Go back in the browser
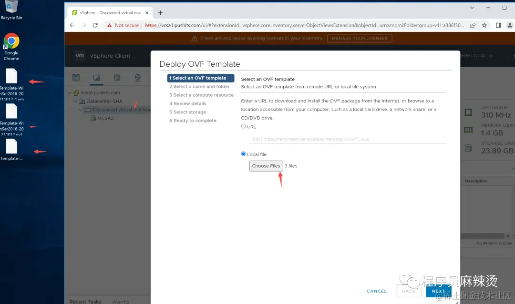Viewport: 515px width, 304px height. 72,25
